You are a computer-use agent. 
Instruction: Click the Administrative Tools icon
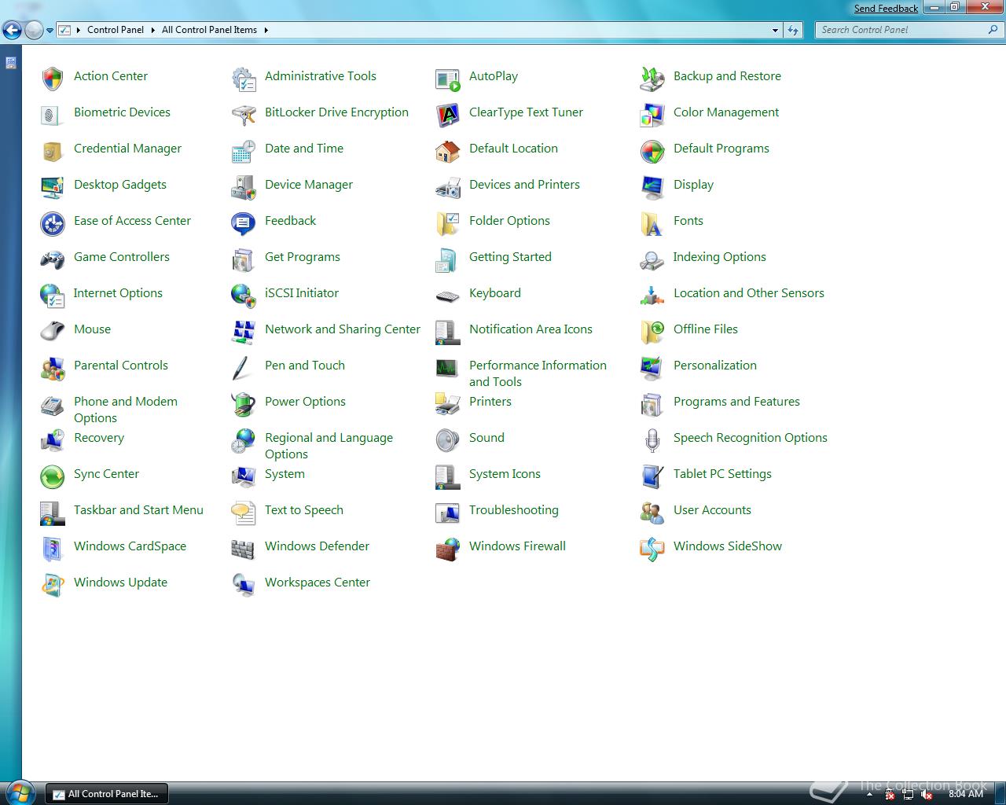[x=244, y=79]
